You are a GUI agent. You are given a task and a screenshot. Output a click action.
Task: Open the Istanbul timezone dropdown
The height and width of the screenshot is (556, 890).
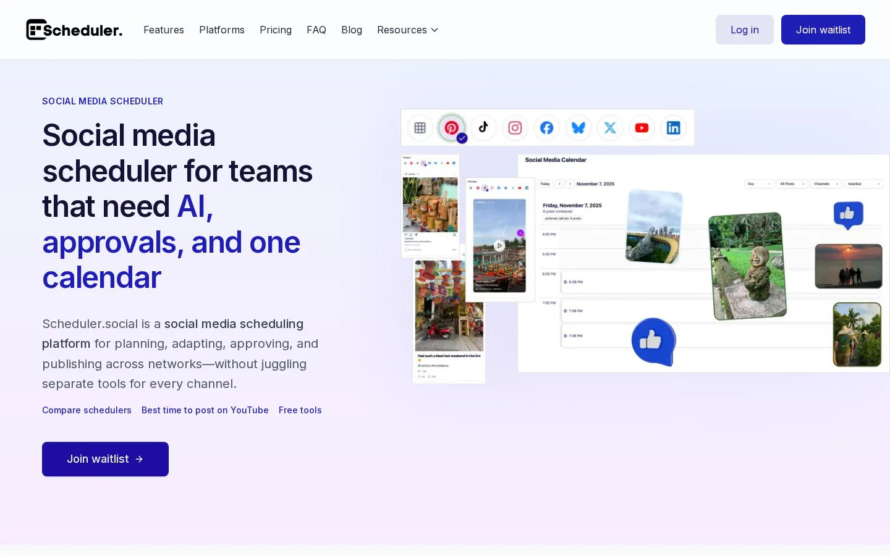pyautogui.click(x=864, y=183)
